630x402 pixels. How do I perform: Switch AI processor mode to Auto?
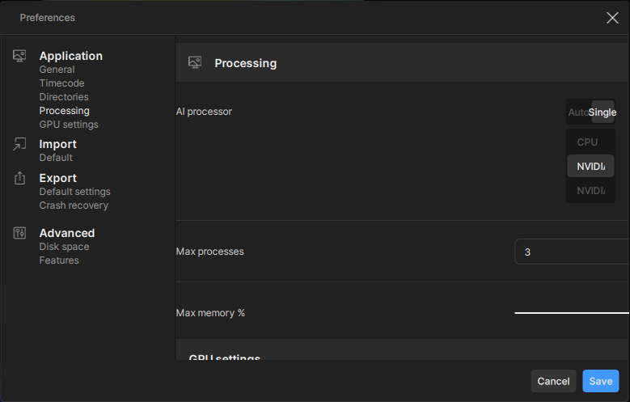pyautogui.click(x=577, y=112)
